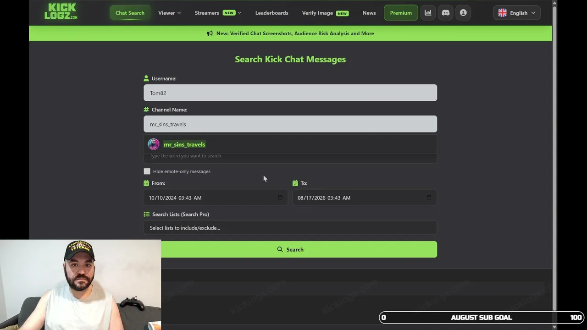Screen dimensions: 587x330
Task: Open the Verify Image page
Action: pyautogui.click(x=325, y=13)
